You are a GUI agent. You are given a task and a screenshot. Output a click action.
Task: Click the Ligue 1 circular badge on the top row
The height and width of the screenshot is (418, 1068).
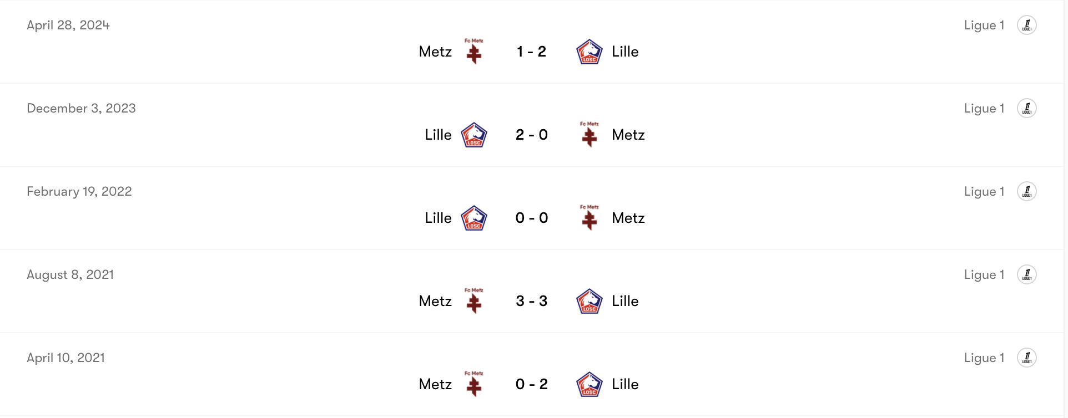coord(1027,25)
